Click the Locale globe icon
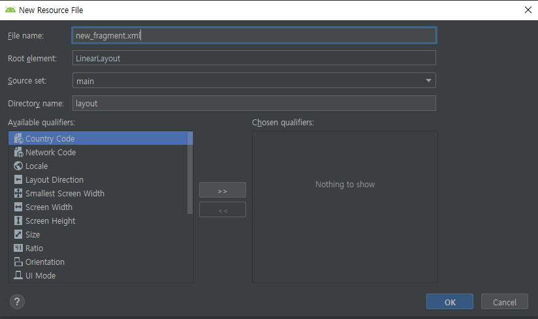 click(18, 166)
